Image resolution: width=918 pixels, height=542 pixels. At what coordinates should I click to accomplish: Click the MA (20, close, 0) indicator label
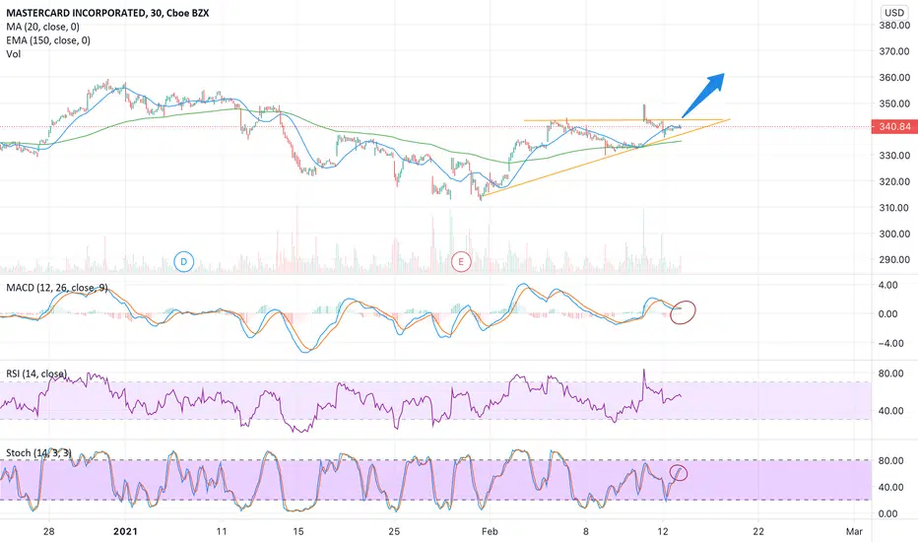(x=42, y=27)
